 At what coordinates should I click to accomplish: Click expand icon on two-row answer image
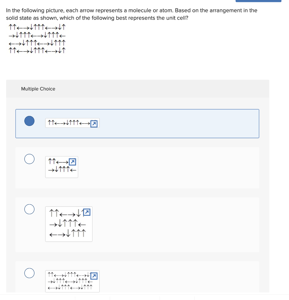point(73,162)
